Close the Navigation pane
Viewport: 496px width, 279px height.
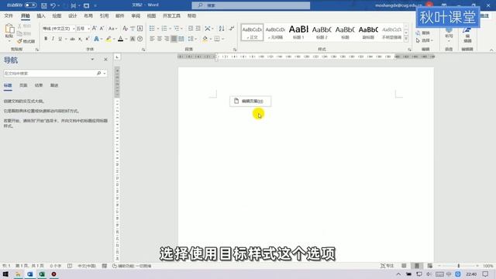pyautogui.click(x=105, y=60)
